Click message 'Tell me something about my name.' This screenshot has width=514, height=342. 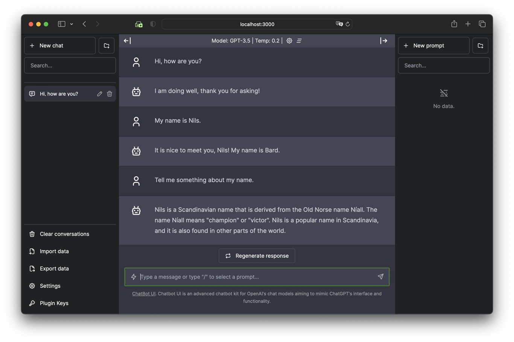coord(204,180)
